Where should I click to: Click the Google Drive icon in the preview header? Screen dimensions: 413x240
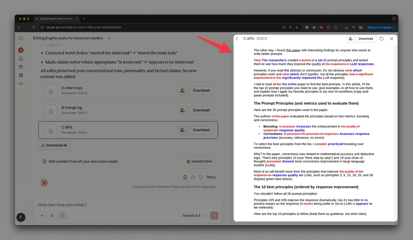pyautogui.click(x=351, y=39)
